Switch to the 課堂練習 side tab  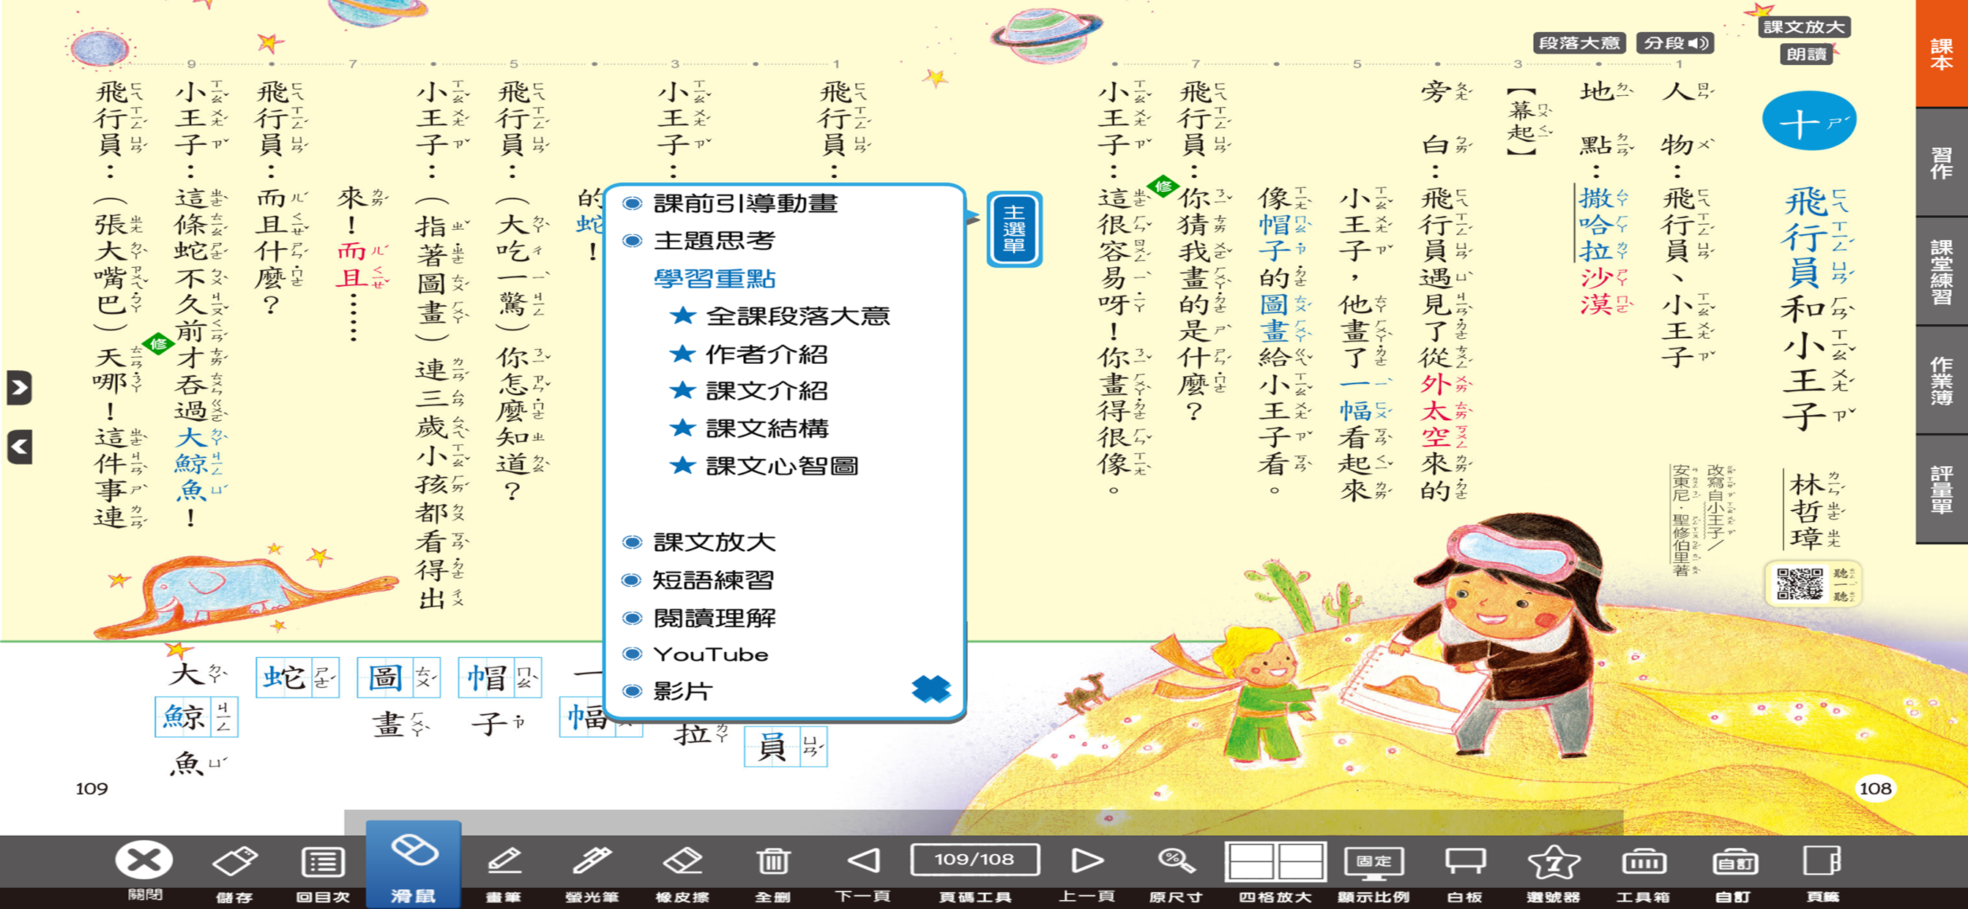click(1941, 272)
